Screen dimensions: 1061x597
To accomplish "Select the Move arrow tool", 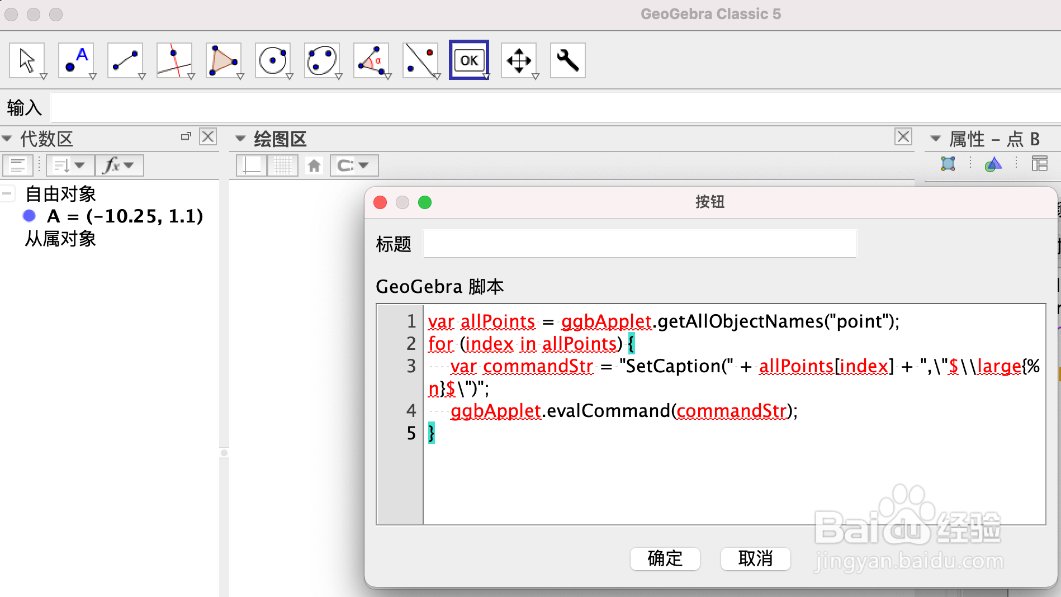I will tap(27, 60).
